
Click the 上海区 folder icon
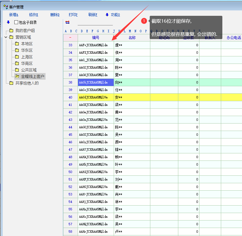(x=17, y=57)
